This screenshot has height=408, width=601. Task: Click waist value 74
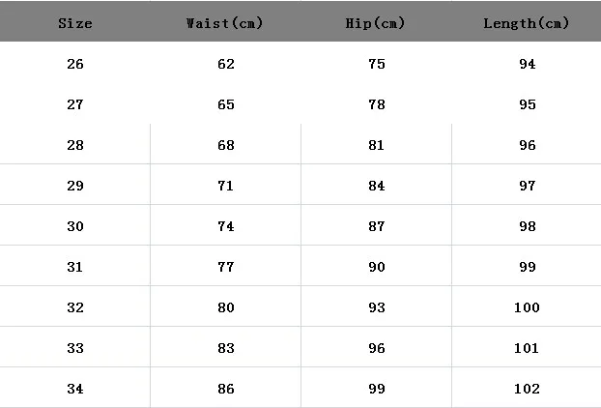225,226
